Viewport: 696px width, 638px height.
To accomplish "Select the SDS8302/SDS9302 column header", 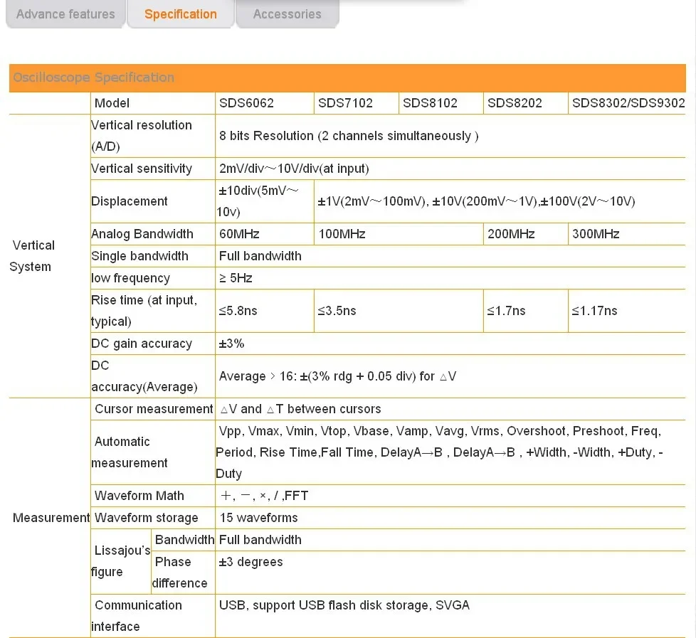I will tap(628, 103).
